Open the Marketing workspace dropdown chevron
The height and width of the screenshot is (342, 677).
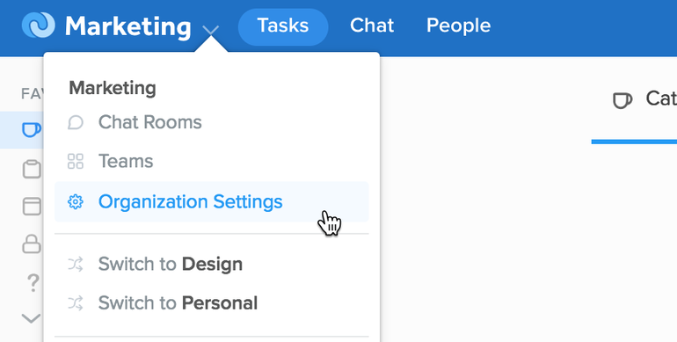211,30
